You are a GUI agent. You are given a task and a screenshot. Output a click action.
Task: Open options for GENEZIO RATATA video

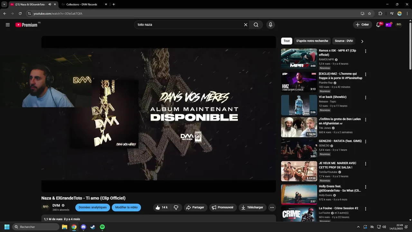point(365,141)
